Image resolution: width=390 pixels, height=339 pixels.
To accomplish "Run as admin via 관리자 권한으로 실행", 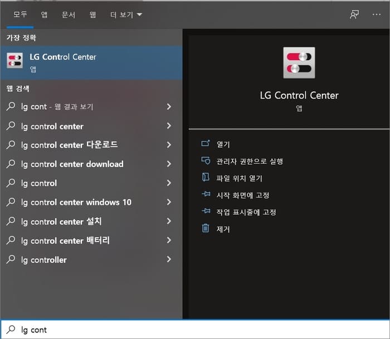I will click(x=250, y=161).
